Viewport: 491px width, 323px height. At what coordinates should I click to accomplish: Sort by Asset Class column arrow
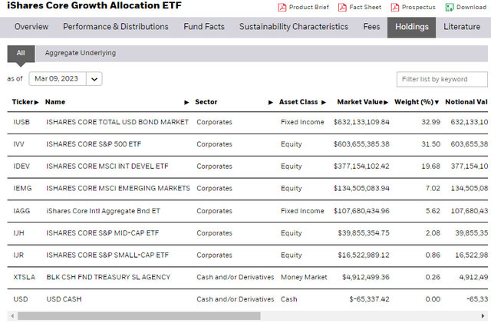click(x=324, y=103)
